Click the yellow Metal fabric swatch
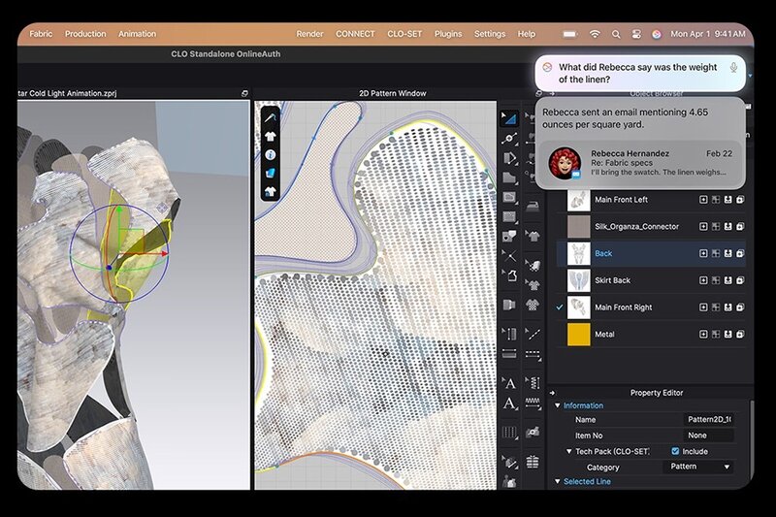The image size is (776, 517). (x=579, y=335)
